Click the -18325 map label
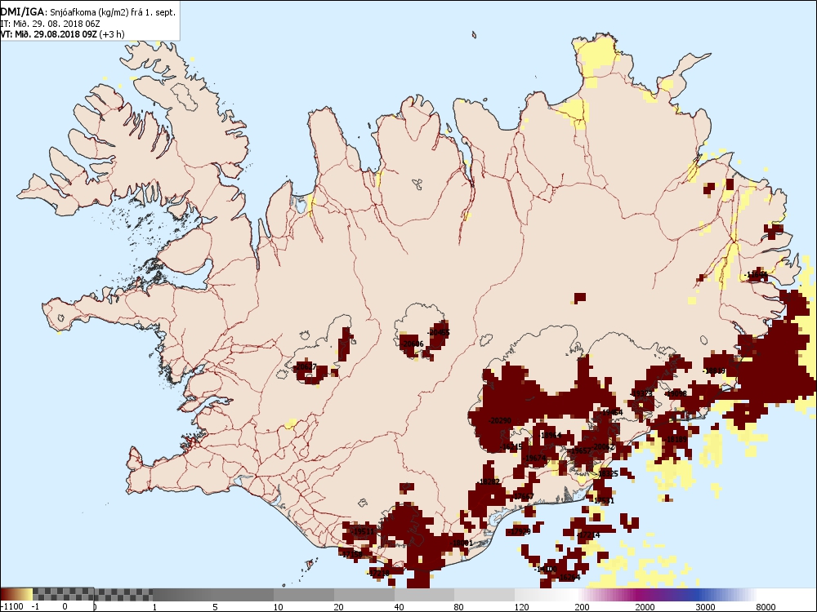 (608, 473)
